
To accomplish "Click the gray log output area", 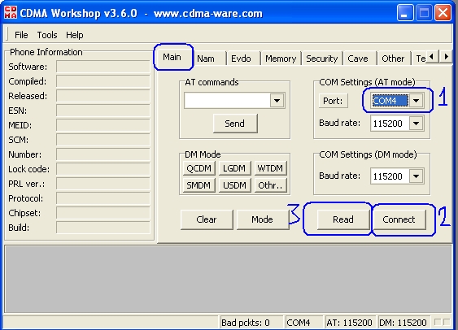I will point(228,279).
